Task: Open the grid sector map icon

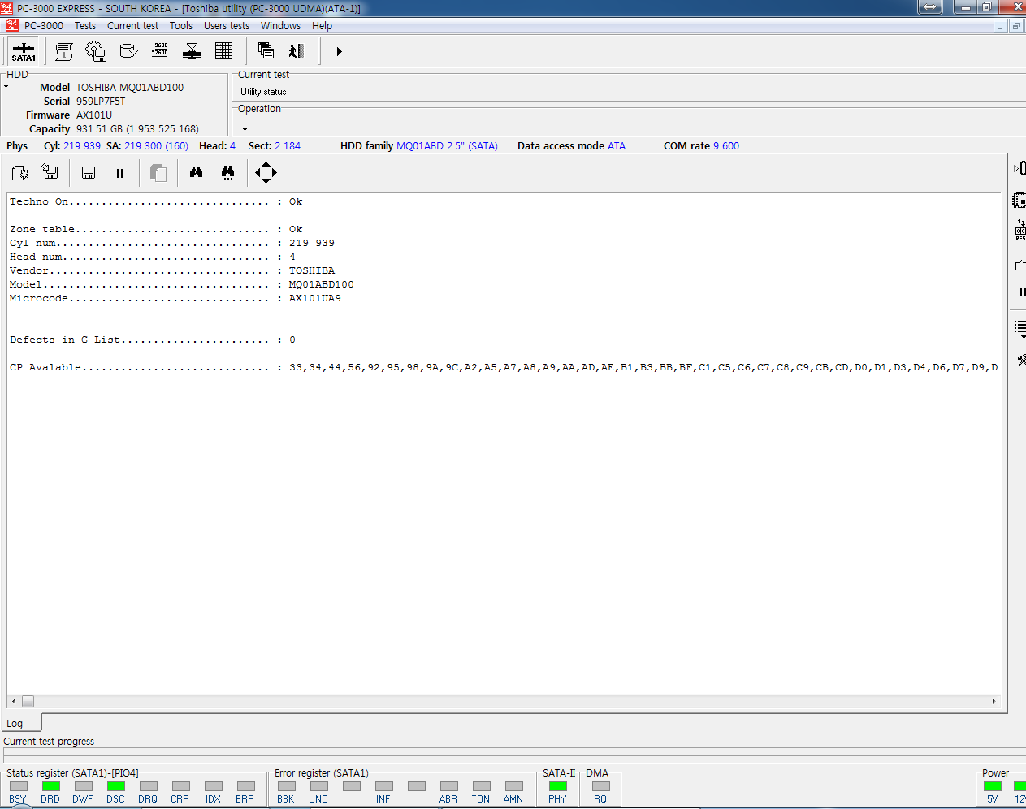Action: click(x=224, y=51)
